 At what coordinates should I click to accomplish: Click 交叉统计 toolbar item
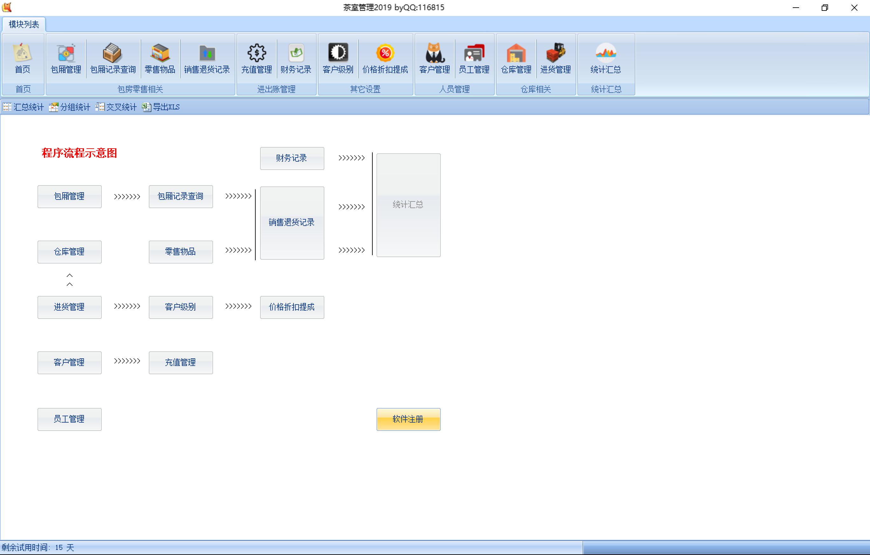pyautogui.click(x=116, y=107)
